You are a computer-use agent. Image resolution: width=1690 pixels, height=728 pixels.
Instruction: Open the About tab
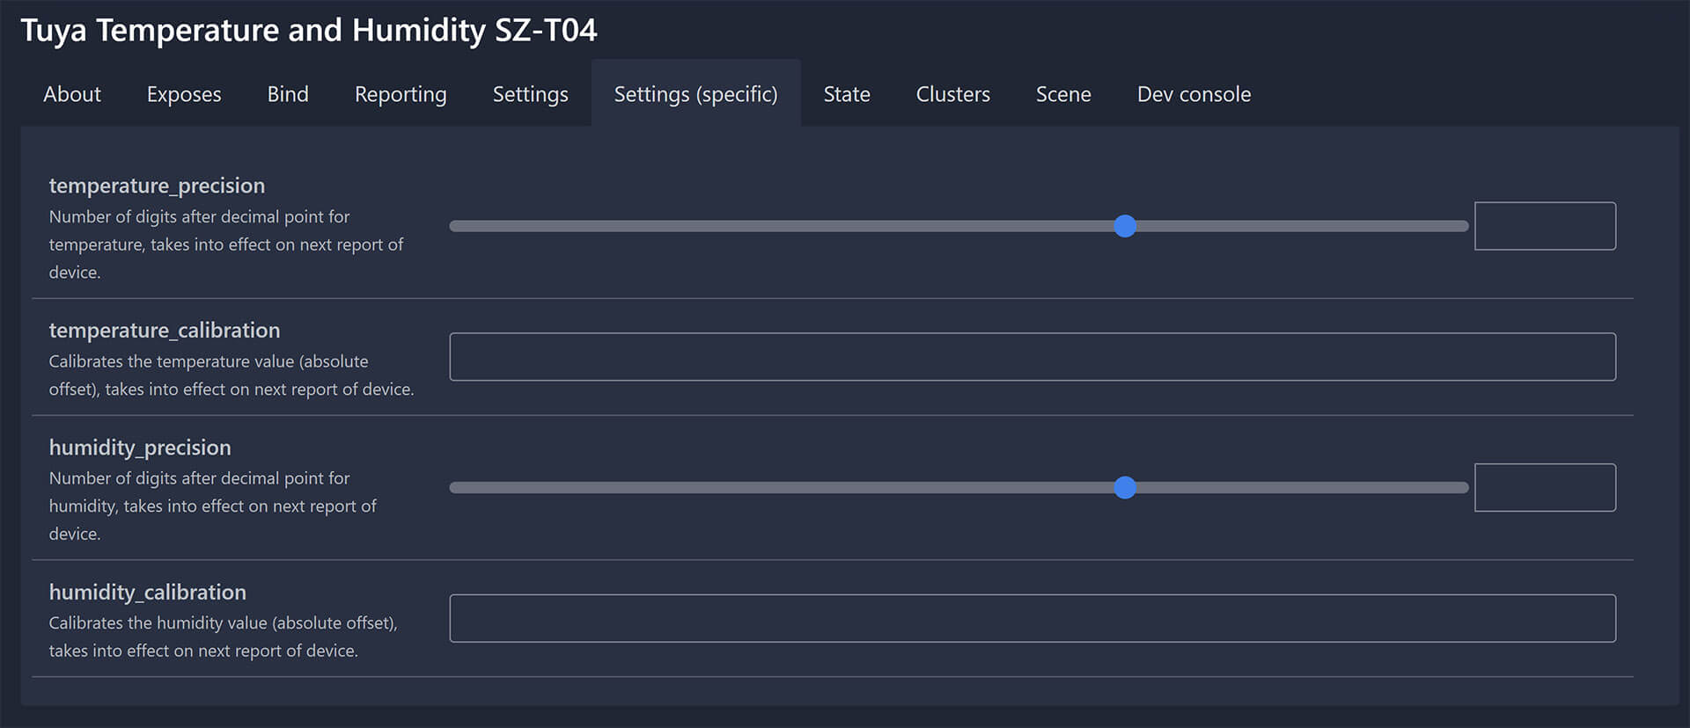tap(72, 94)
